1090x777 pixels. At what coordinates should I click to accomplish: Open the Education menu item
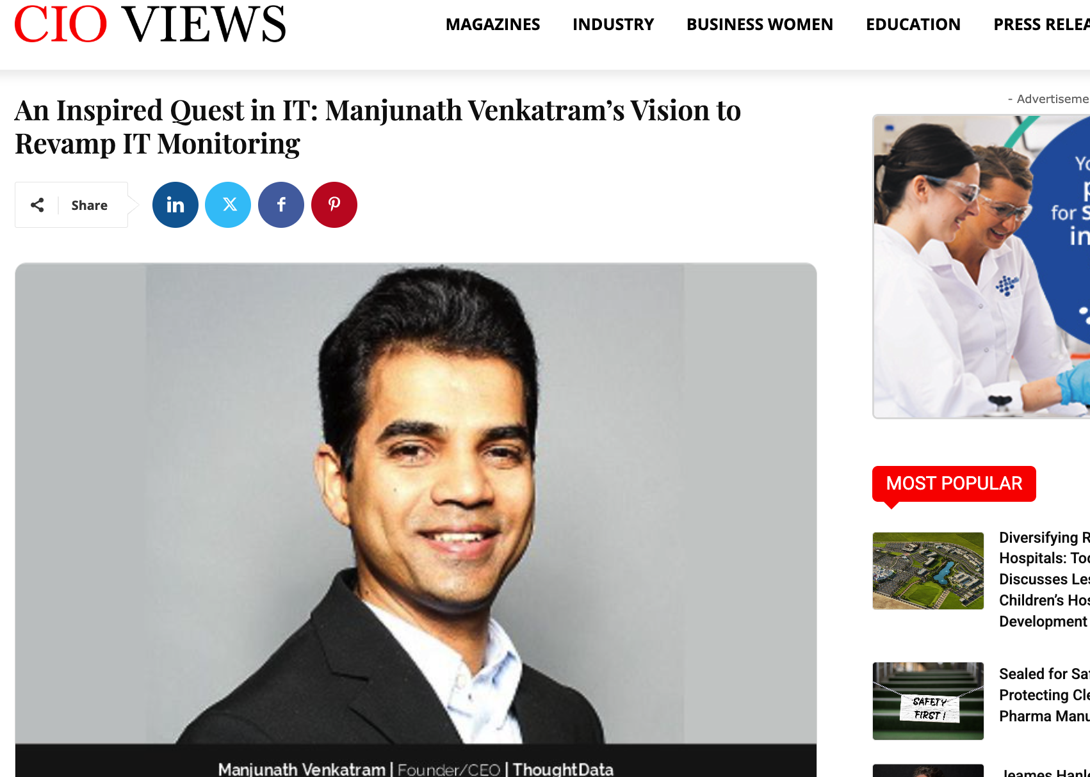click(913, 24)
